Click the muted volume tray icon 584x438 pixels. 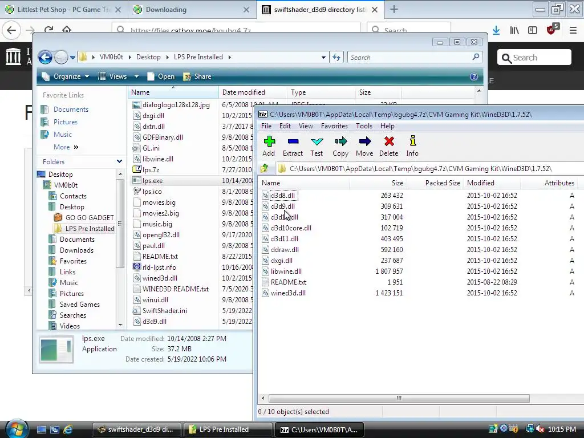pyautogui.click(x=540, y=429)
